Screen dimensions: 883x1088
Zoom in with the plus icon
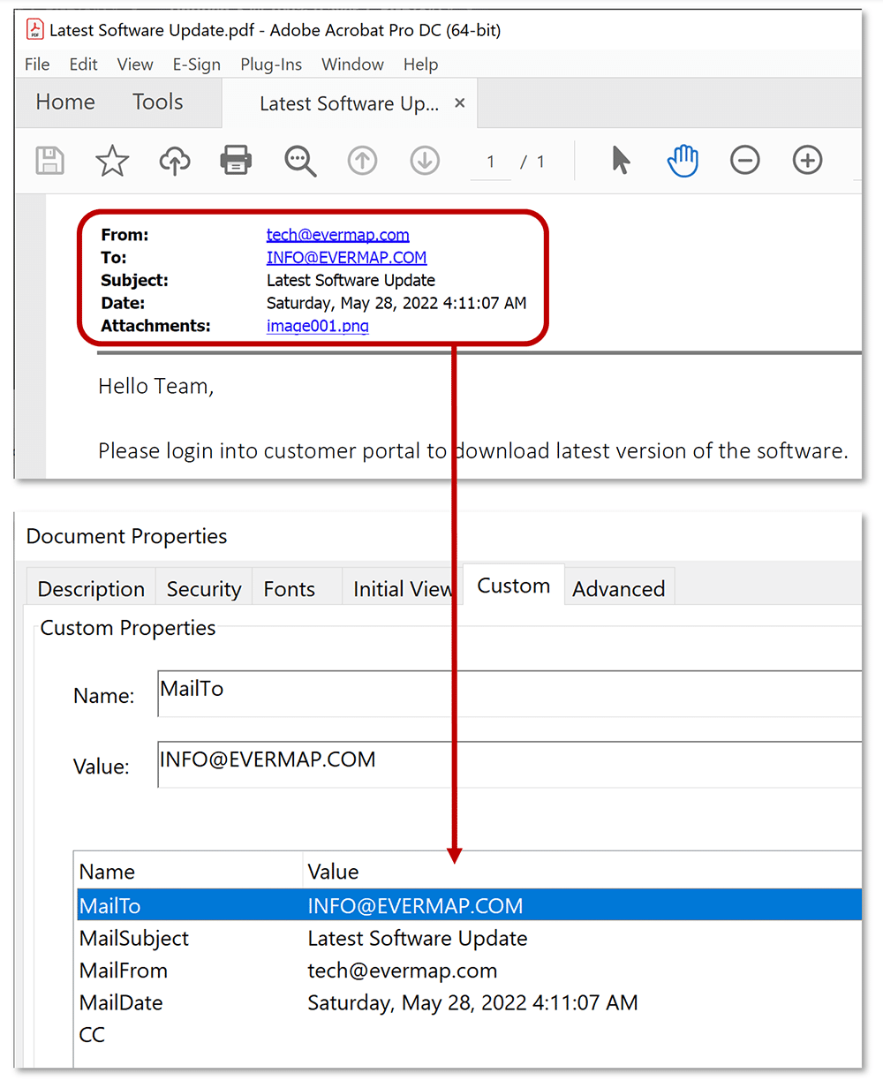click(807, 161)
